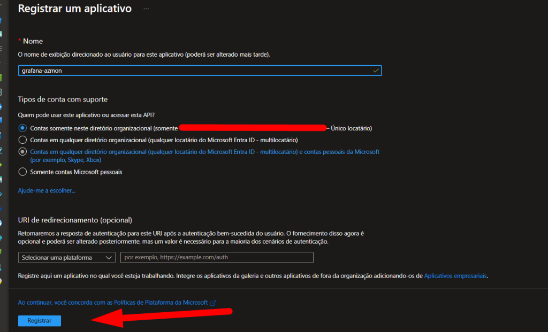This screenshot has width=548, height=332.
Task: Click the '(por exemplo, Skype, Xbox)' option label
Action: click(x=66, y=160)
